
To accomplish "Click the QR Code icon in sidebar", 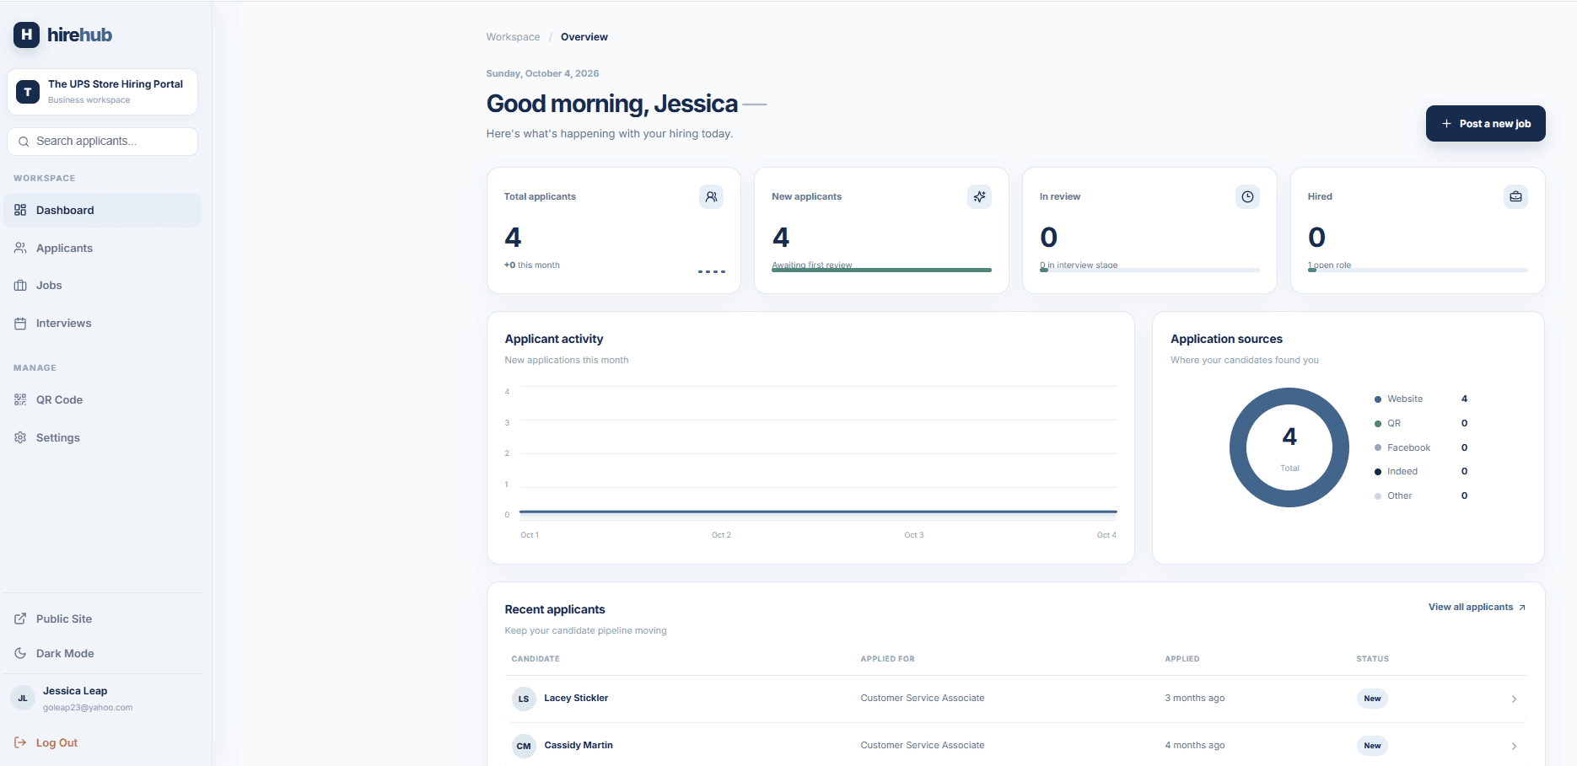I will [20, 399].
